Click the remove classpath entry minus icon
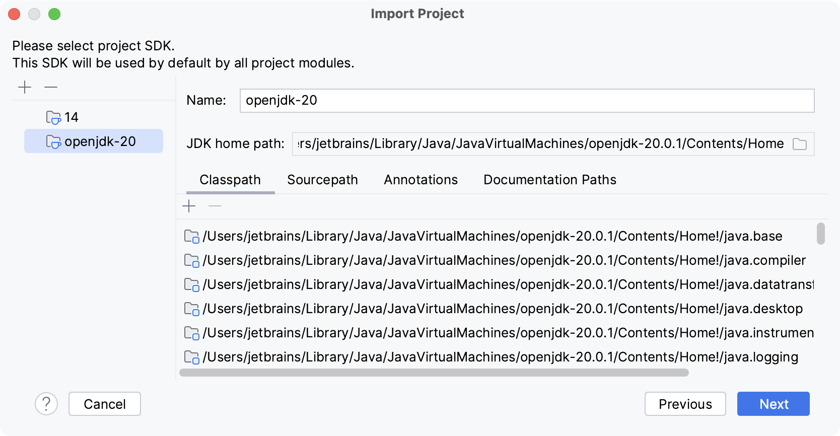The width and height of the screenshot is (840, 436). click(215, 206)
